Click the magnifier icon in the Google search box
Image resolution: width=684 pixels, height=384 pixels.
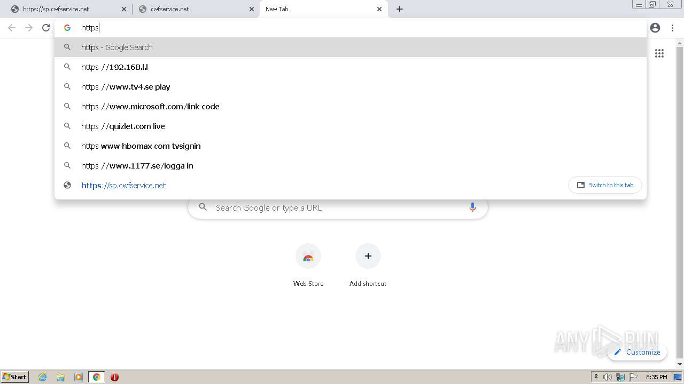click(x=203, y=207)
